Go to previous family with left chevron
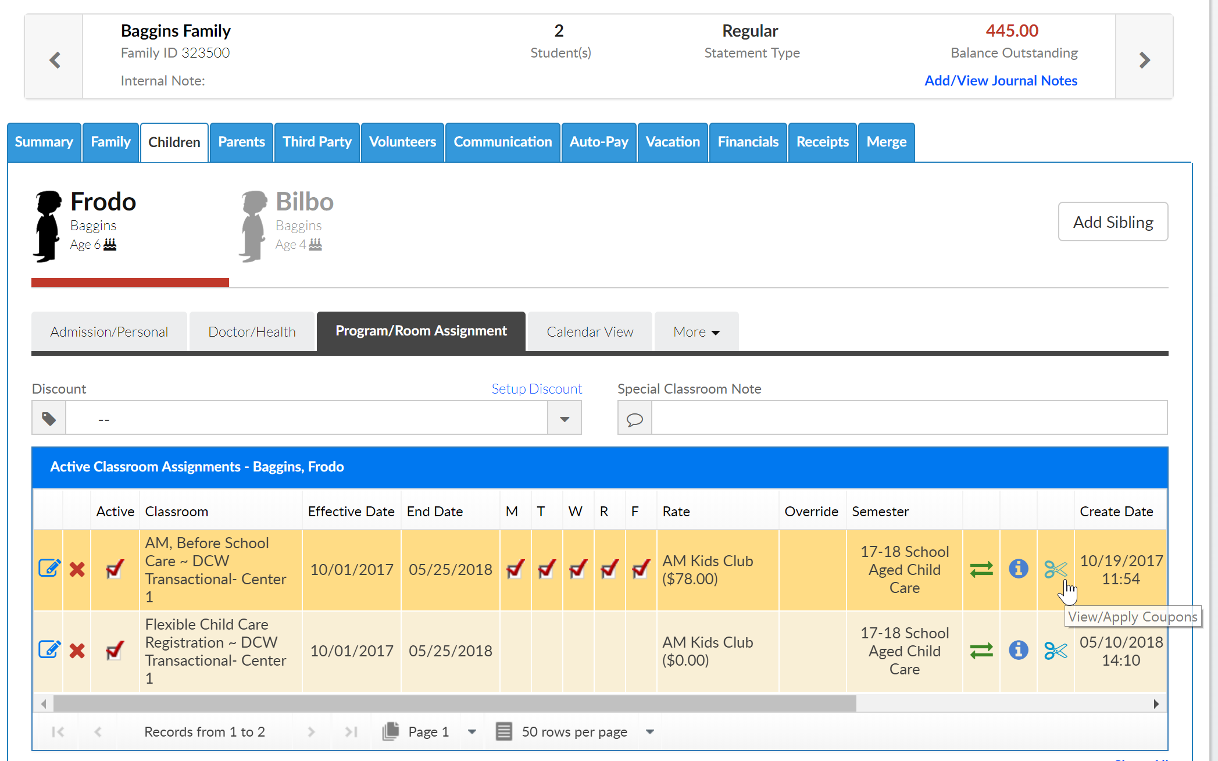This screenshot has width=1218, height=761. 55,60
